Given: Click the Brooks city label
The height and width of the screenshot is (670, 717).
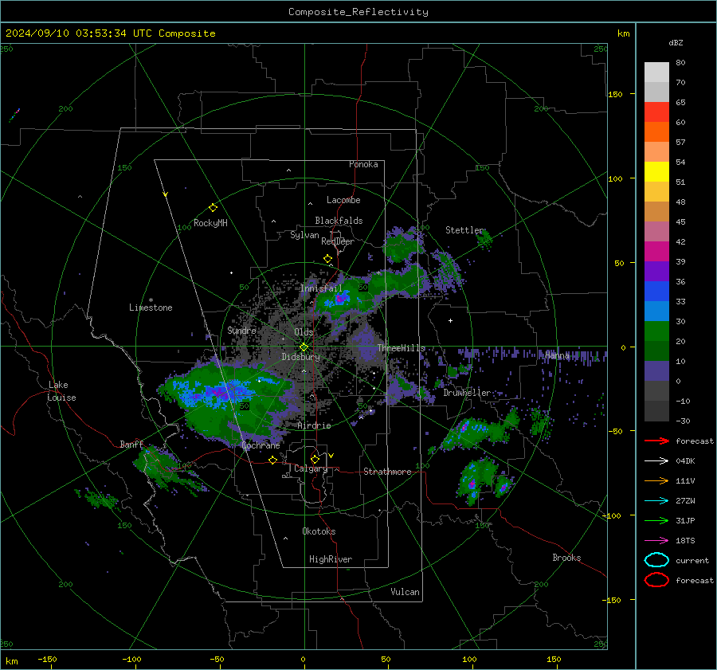Looking at the screenshot, I should [566, 558].
